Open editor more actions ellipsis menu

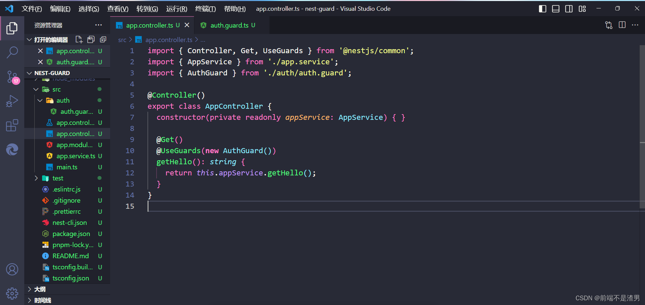click(635, 25)
